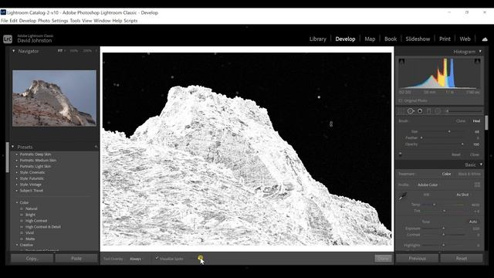This screenshot has height=278, width=494.
Task: Toggle the shadow clipping indicator in Histogram
Action: [401, 62]
